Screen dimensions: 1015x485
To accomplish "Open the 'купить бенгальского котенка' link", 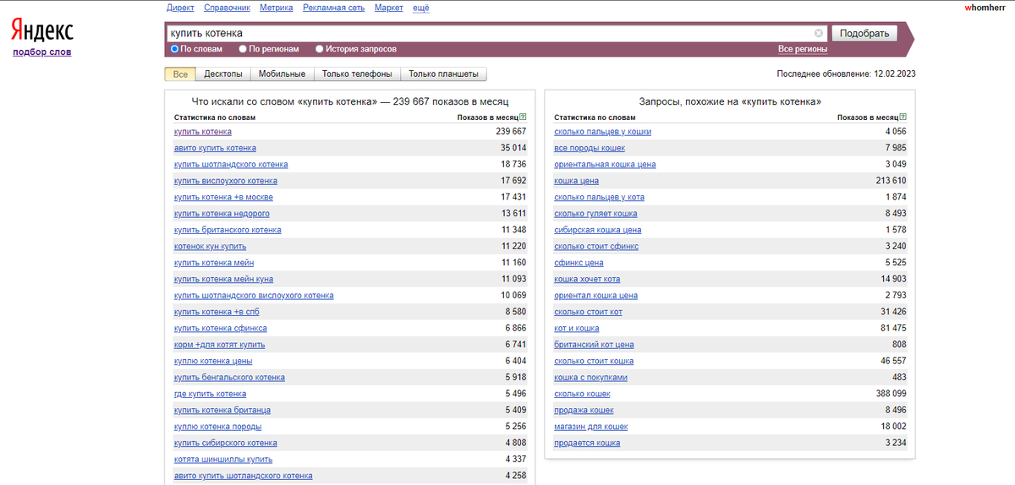I will [x=229, y=378].
